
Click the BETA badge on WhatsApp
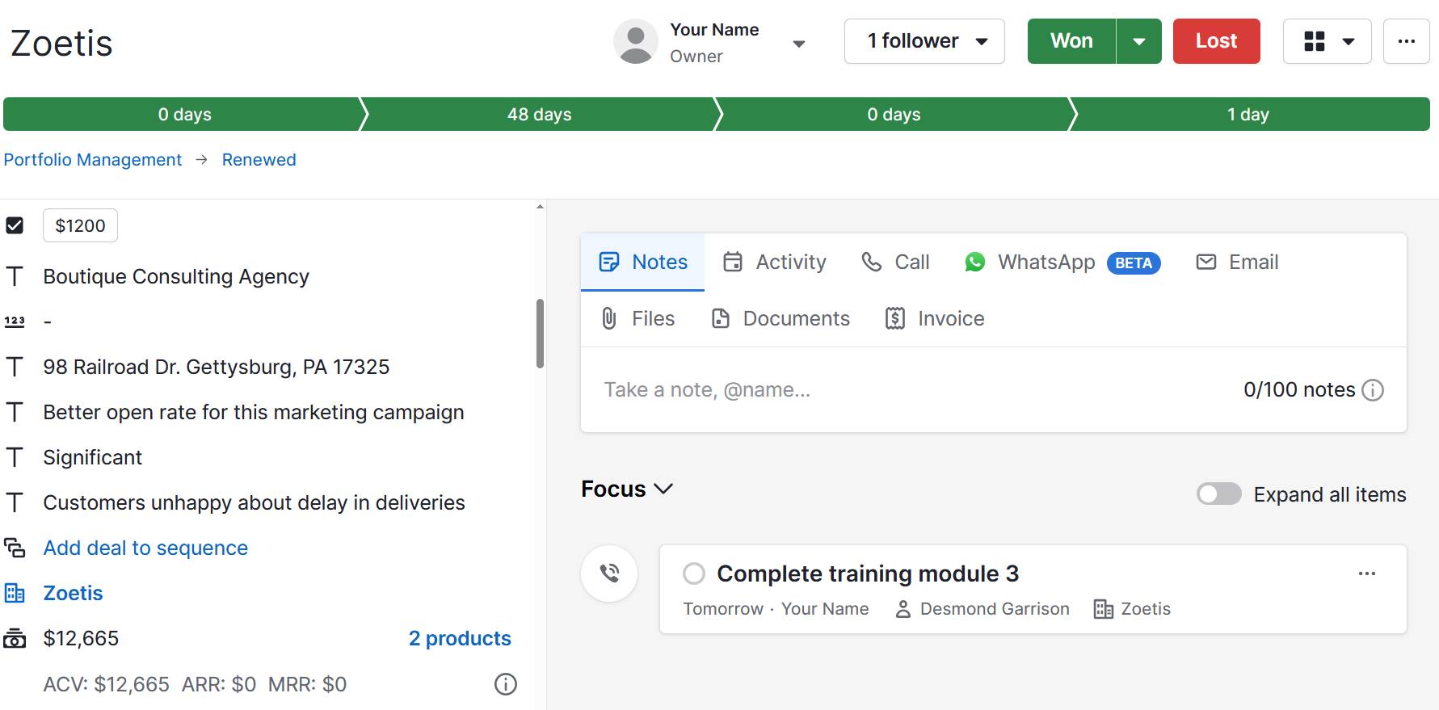(x=1134, y=263)
